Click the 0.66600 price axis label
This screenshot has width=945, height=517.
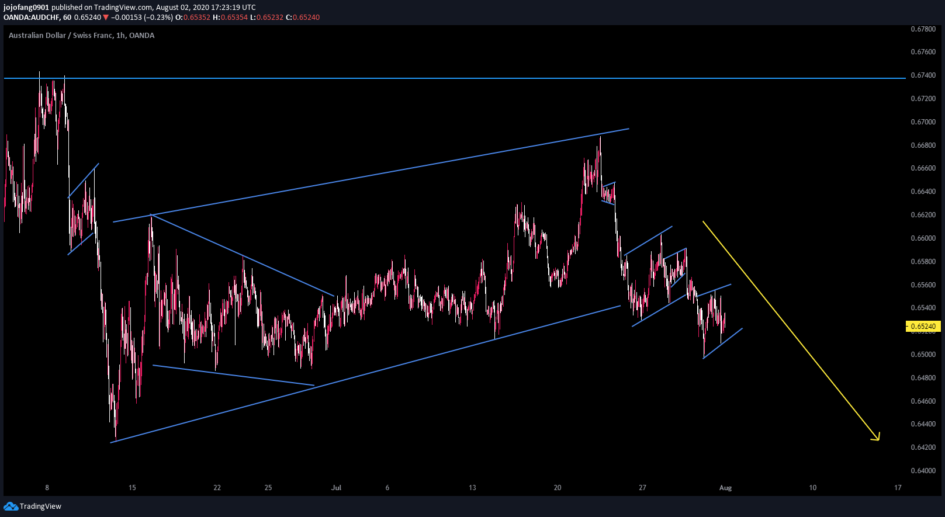tap(923, 168)
